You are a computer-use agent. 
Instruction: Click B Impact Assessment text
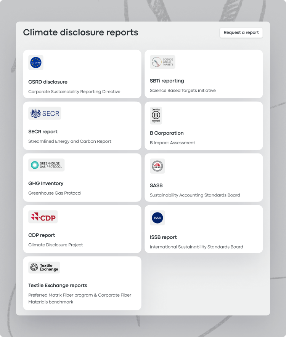tap(172, 143)
